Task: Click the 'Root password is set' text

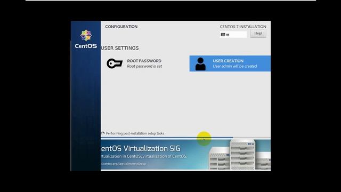Action: coord(144,66)
